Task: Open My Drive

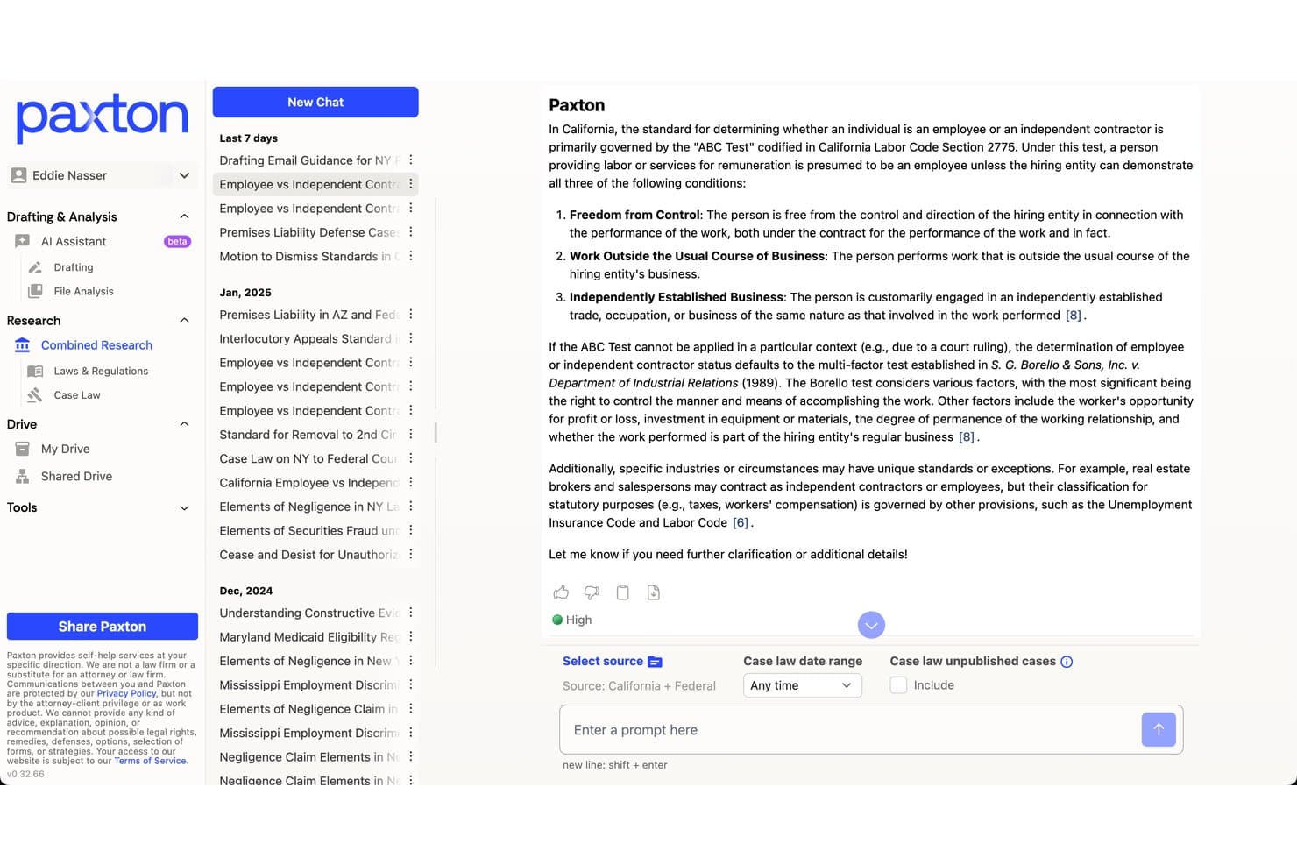Action: click(x=65, y=449)
